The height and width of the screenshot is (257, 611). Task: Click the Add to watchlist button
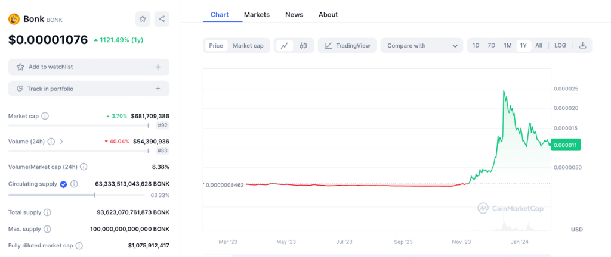89,67
